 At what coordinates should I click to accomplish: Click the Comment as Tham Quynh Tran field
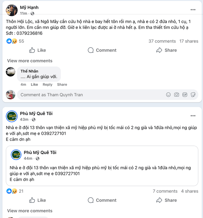(x=89, y=95)
